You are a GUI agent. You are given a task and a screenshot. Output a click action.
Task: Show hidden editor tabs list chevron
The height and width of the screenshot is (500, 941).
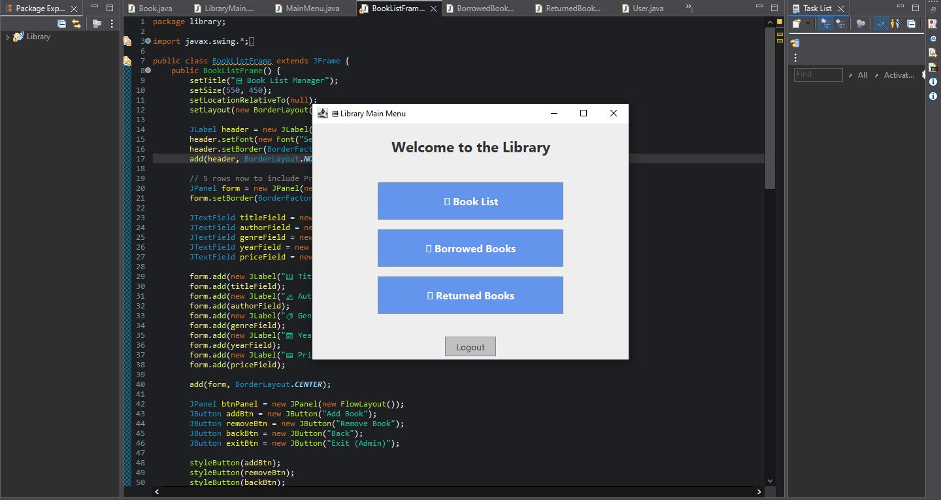(x=689, y=8)
